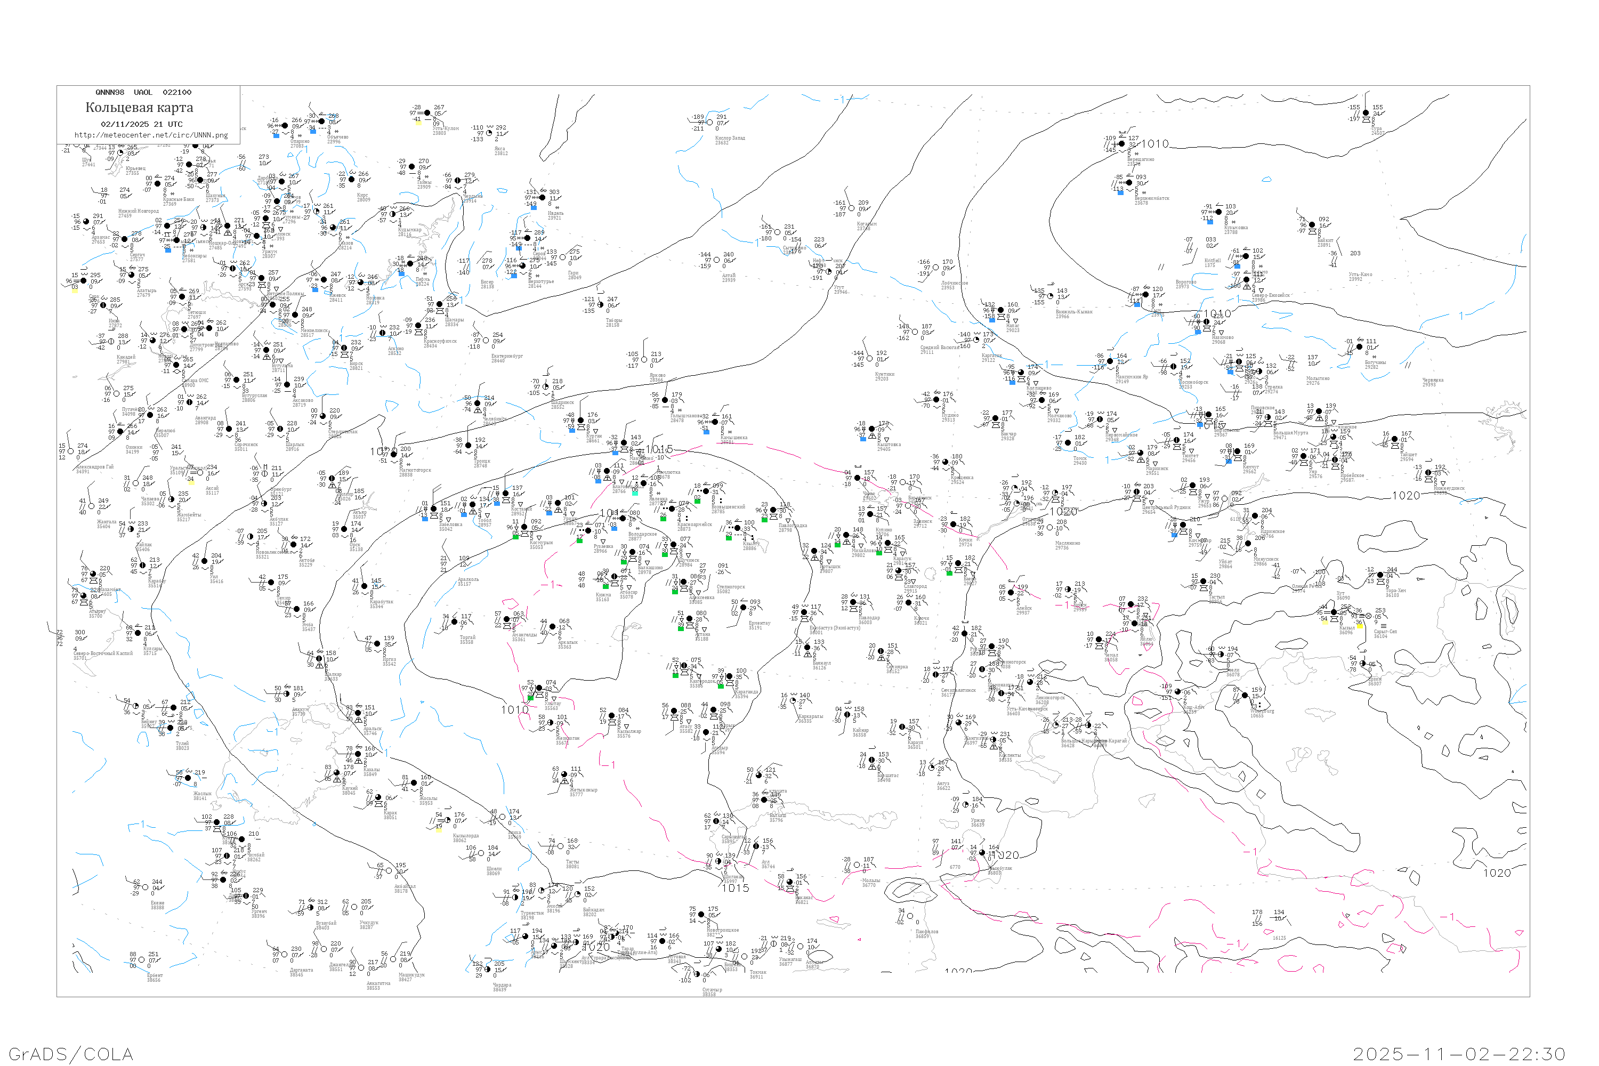
Task: Click 1010 isobar label near Верещагино
Action: point(1154,144)
